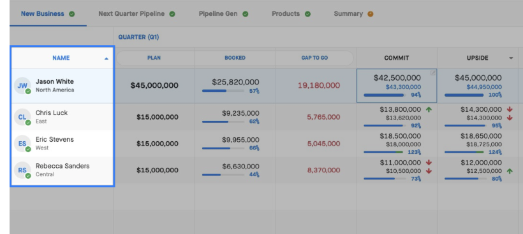Click Chris Luck's booked 62% progress bar
This screenshot has width=523, height=234.
(x=223, y=121)
